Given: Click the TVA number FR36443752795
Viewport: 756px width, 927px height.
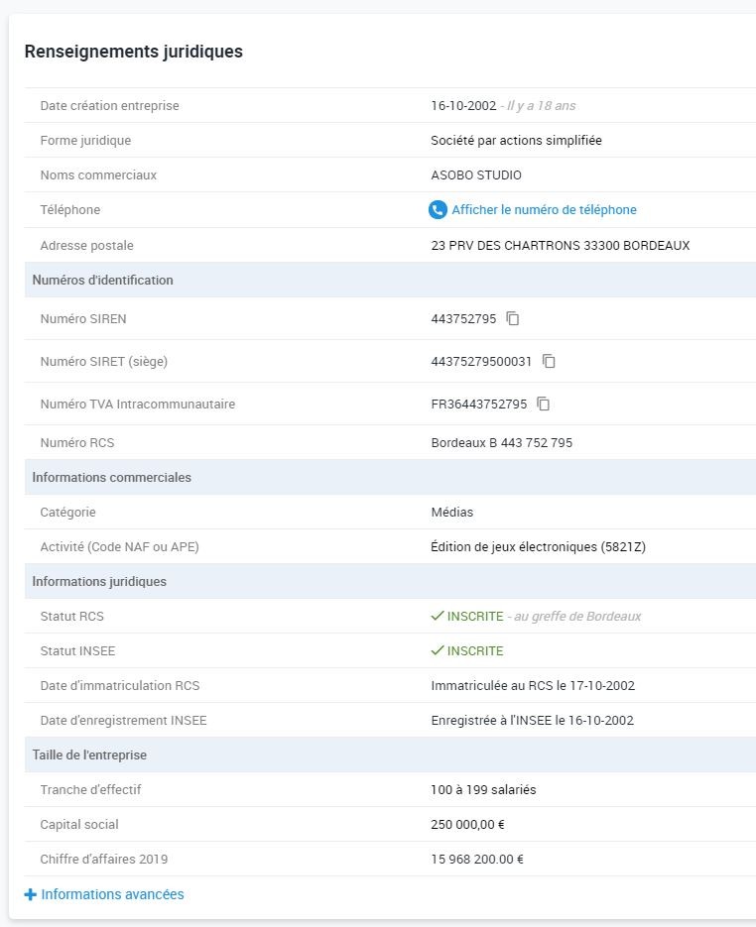Looking at the screenshot, I should point(479,405).
